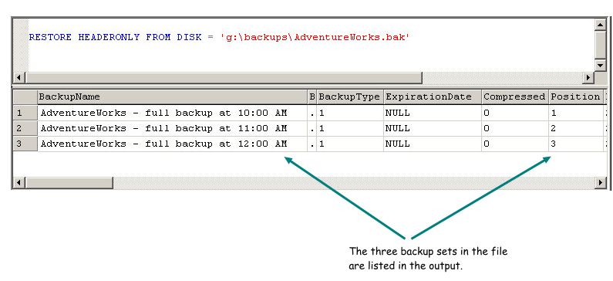Click NULL ExpirationDate in 10:00 AM row

coord(432,113)
